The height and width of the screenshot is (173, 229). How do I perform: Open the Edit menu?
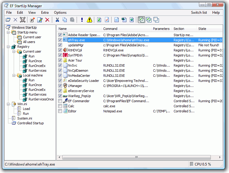pyautogui.click(x=20, y=13)
